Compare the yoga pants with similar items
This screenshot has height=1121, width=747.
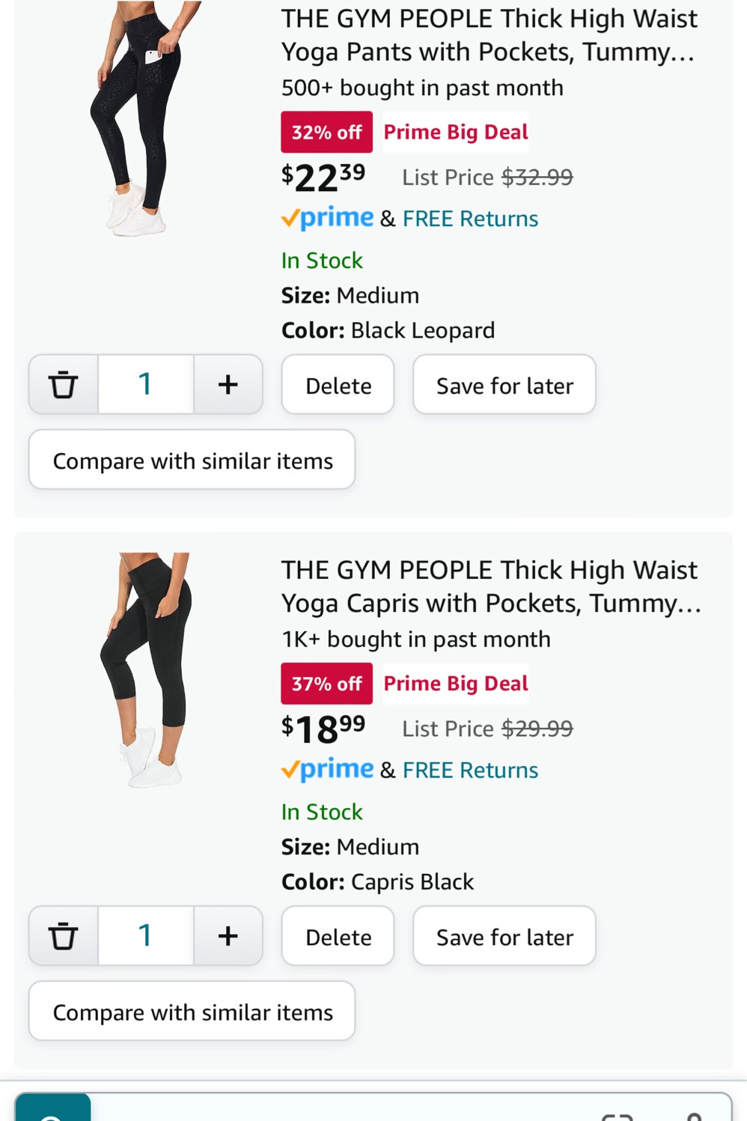click(x=192, y=460)
